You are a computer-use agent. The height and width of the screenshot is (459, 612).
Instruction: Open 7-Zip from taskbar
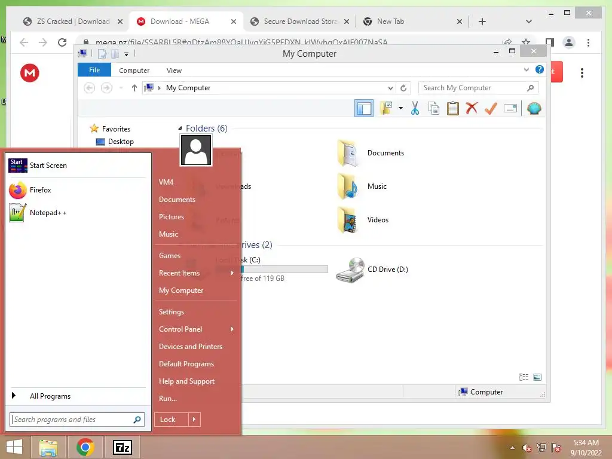[122, 447]
